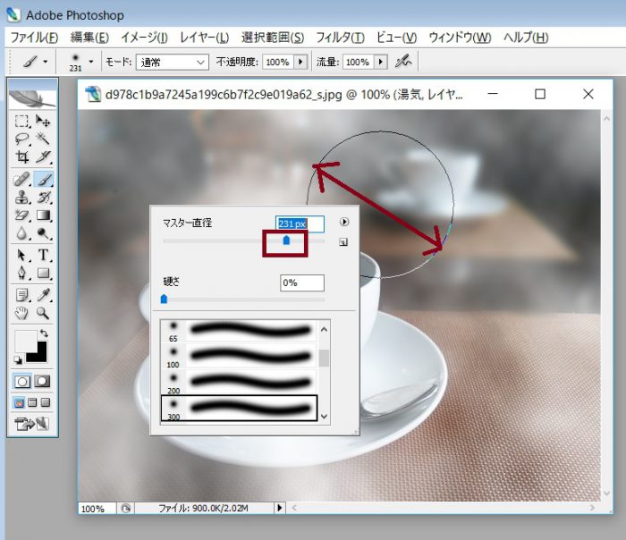This screenshot has height=540, width=626.
Task: Open the File menu
Action: coord(34,38)
